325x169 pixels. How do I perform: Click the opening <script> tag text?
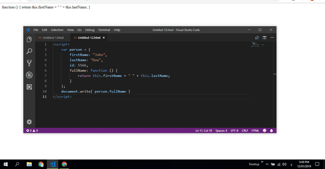click(x=61, y=44)
